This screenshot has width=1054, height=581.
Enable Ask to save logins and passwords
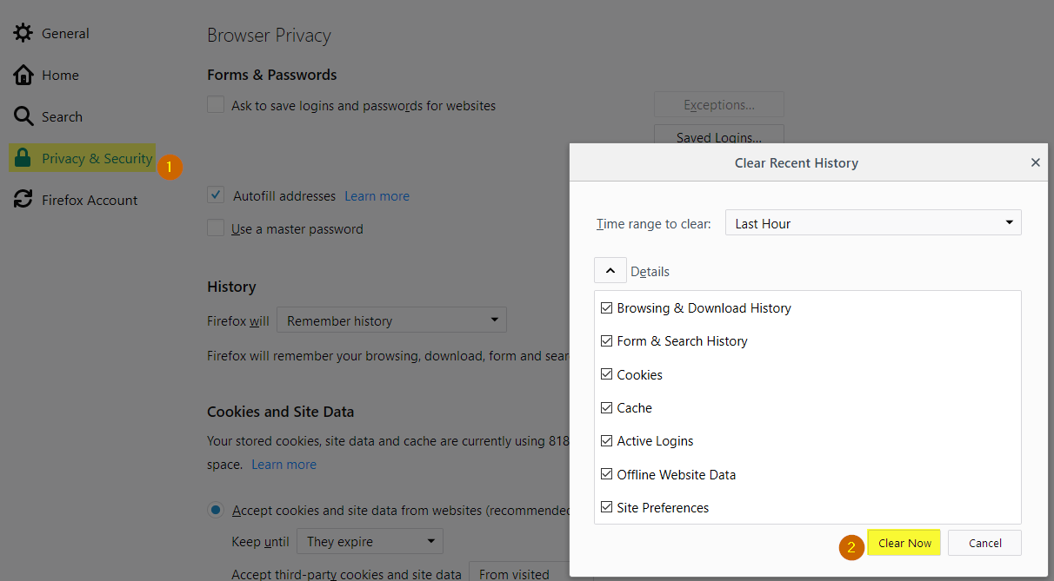click(x=216, y=105)
